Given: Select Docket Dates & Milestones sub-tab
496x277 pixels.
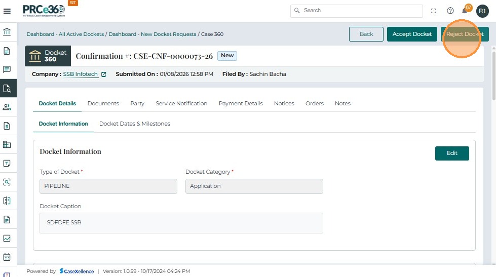Looking at the screenshot, I should pyautogui.click(x=134, y=124).
